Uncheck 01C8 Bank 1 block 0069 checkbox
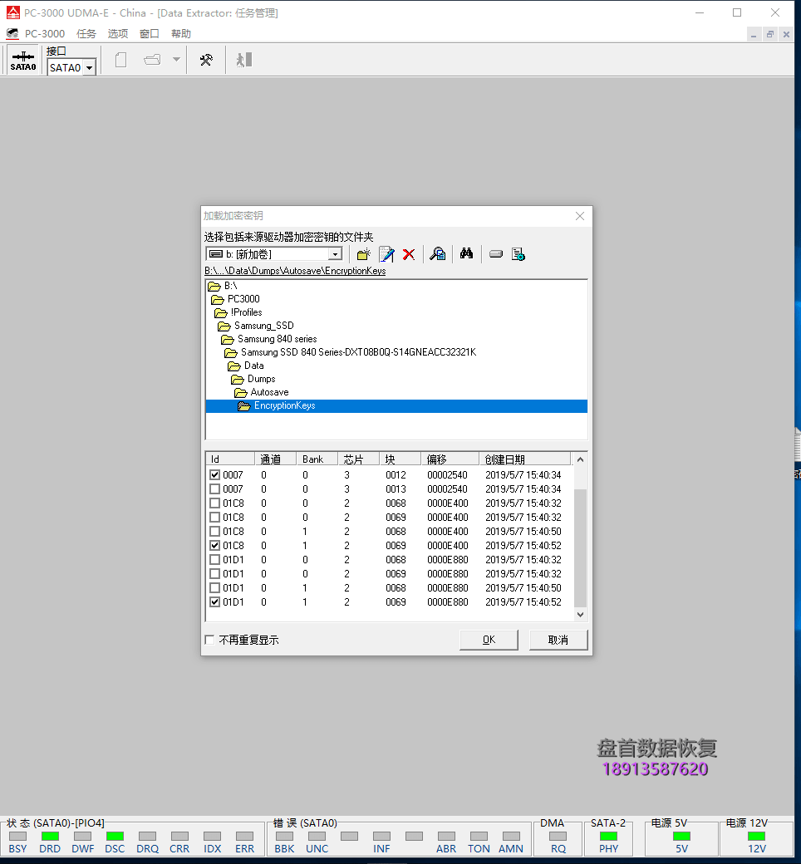Viewport: 801px width, 864px height. (x=215, y=546)
